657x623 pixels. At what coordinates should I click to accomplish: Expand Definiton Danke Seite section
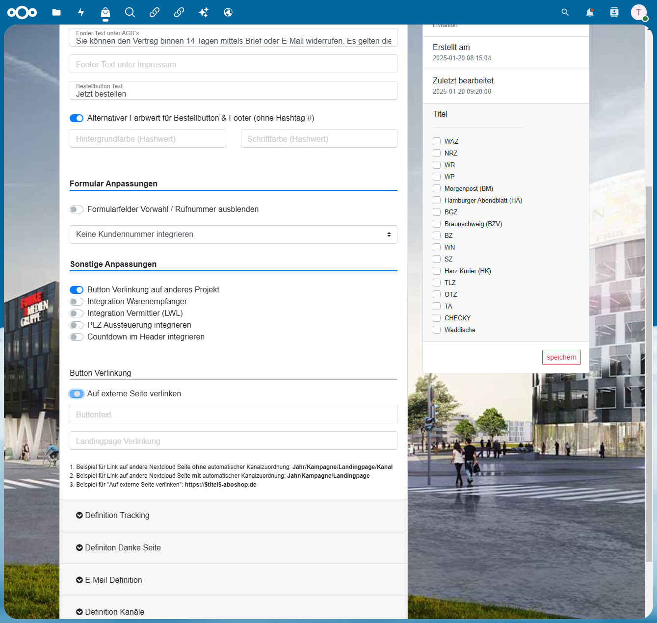pos(234,547)
